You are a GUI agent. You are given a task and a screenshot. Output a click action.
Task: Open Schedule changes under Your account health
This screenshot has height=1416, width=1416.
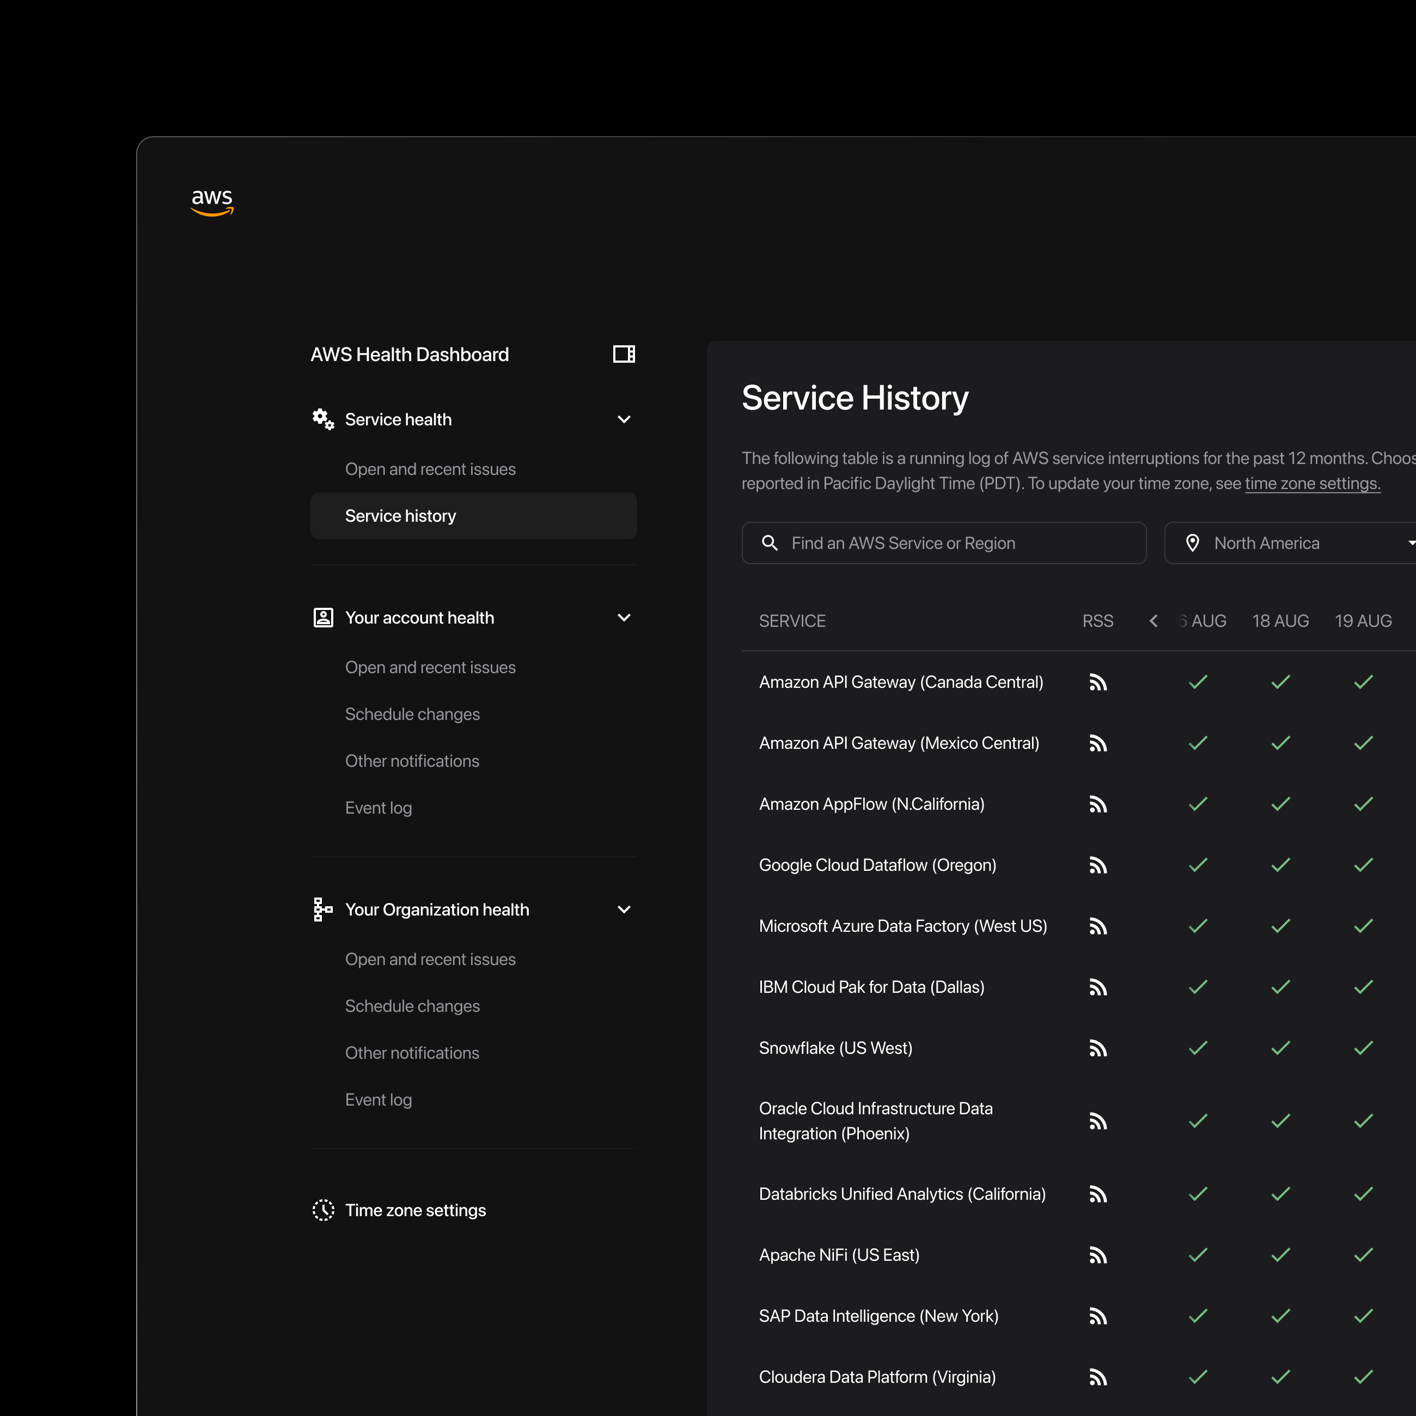click(413, 713)
